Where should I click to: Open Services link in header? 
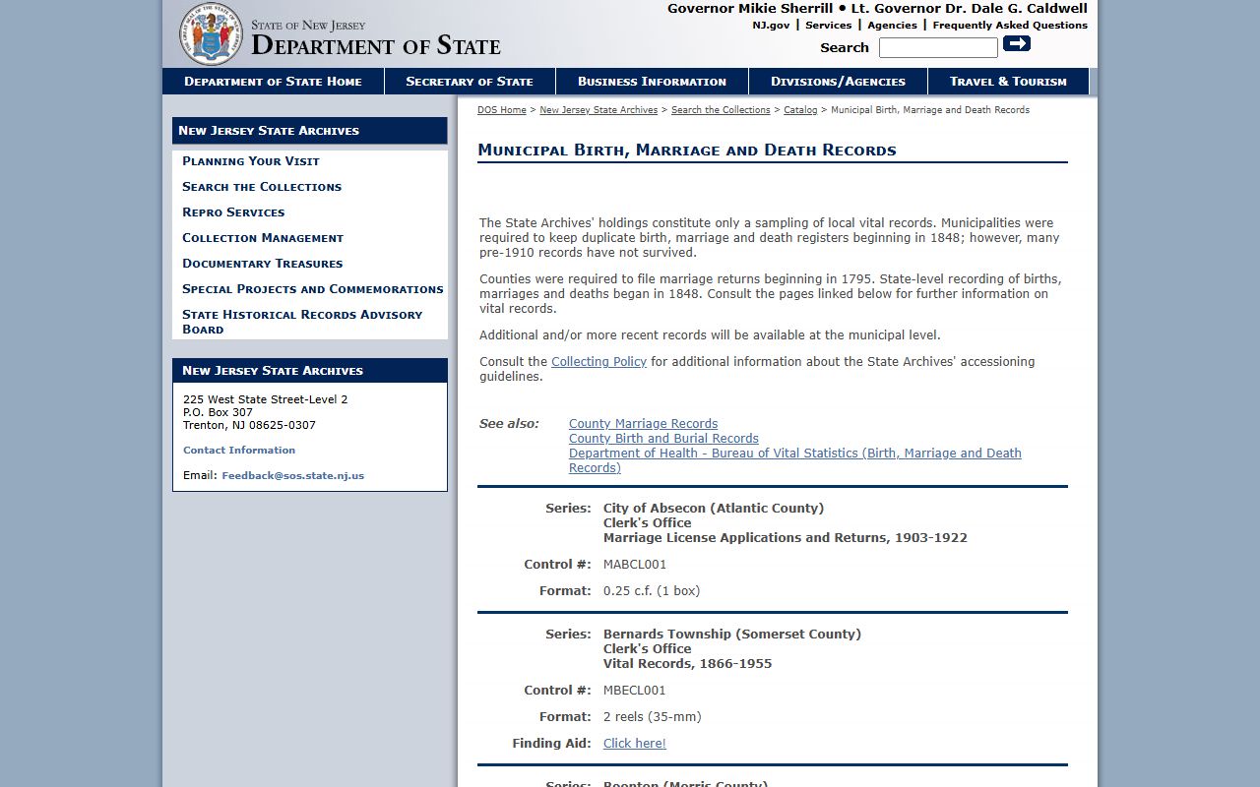tap(828, 26)
